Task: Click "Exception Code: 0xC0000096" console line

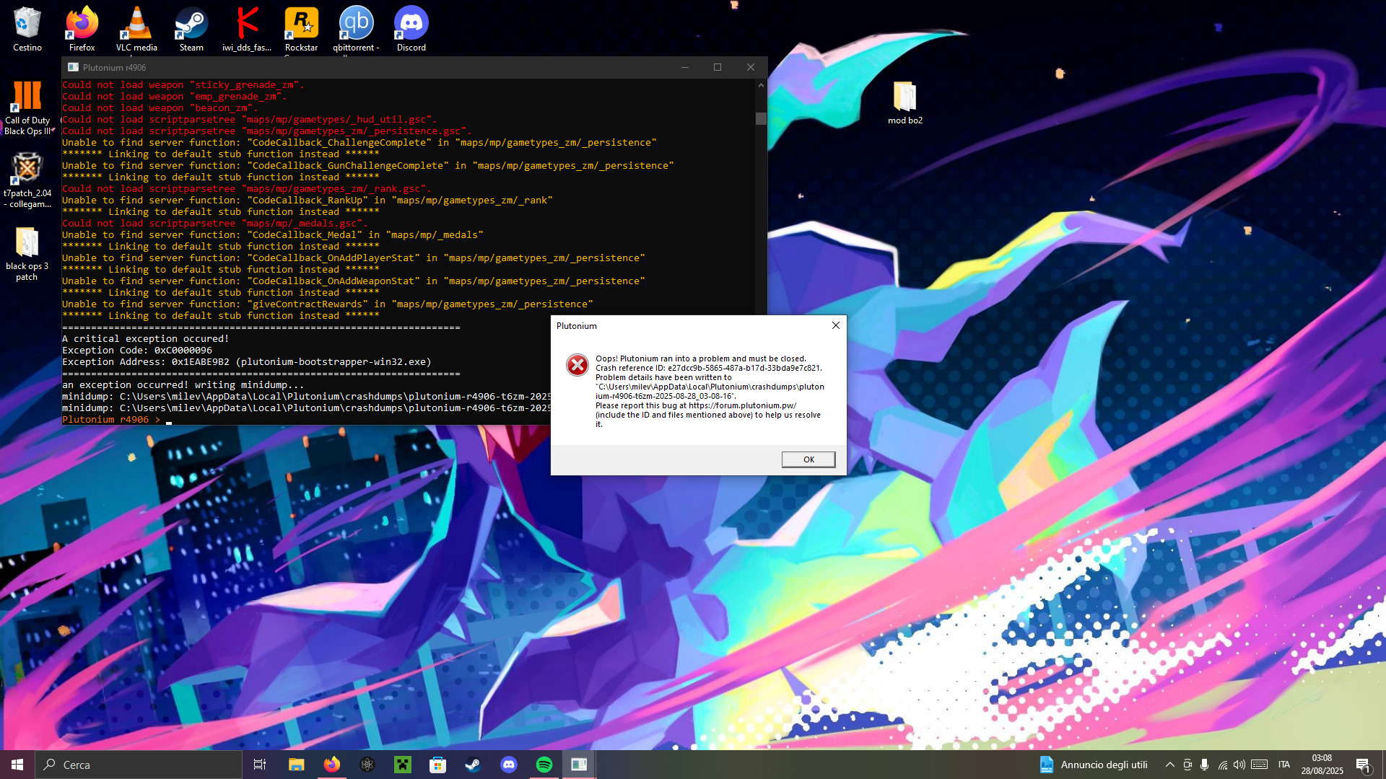Action: [x=137, y=351]
